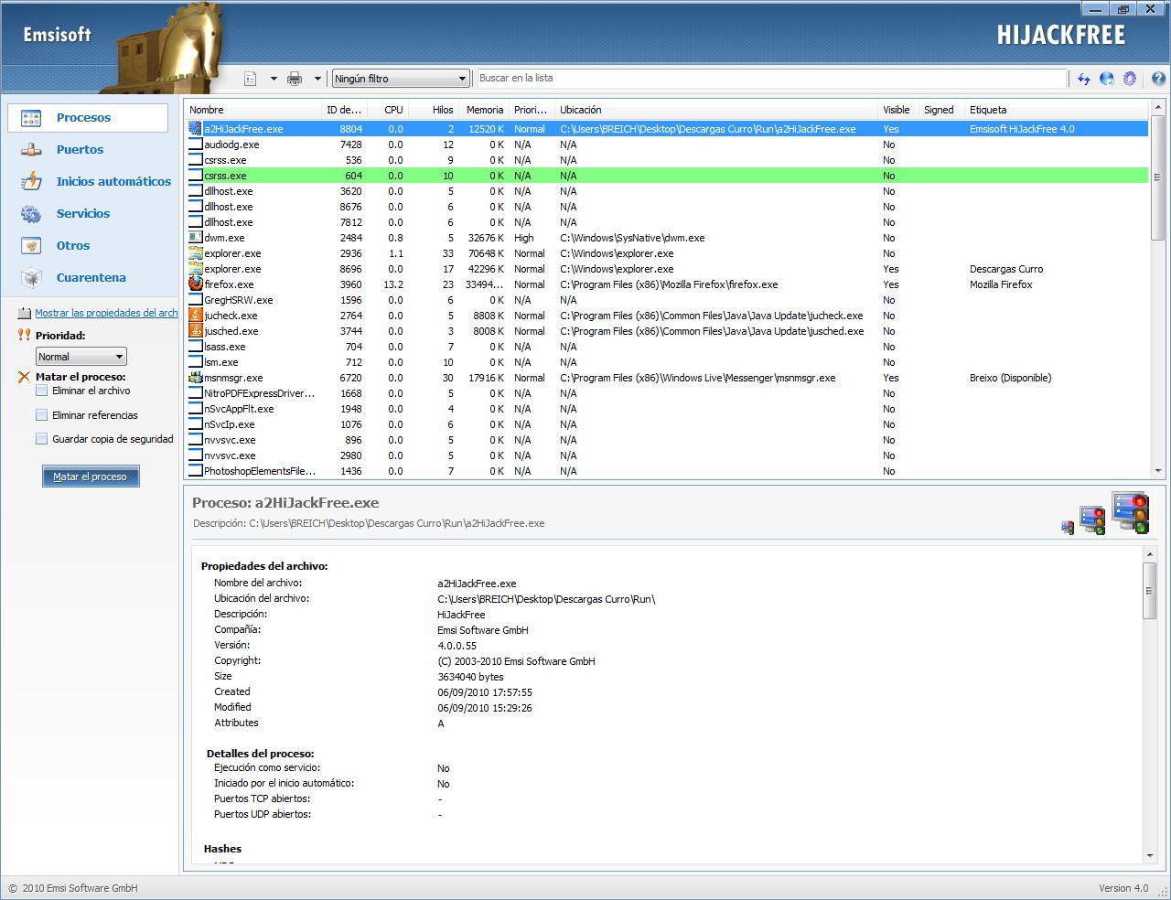Select the green highlighted csrss.exe row
Image resolution: width=1171 pixels, height=900 pixels.
(x=667, y=176)
